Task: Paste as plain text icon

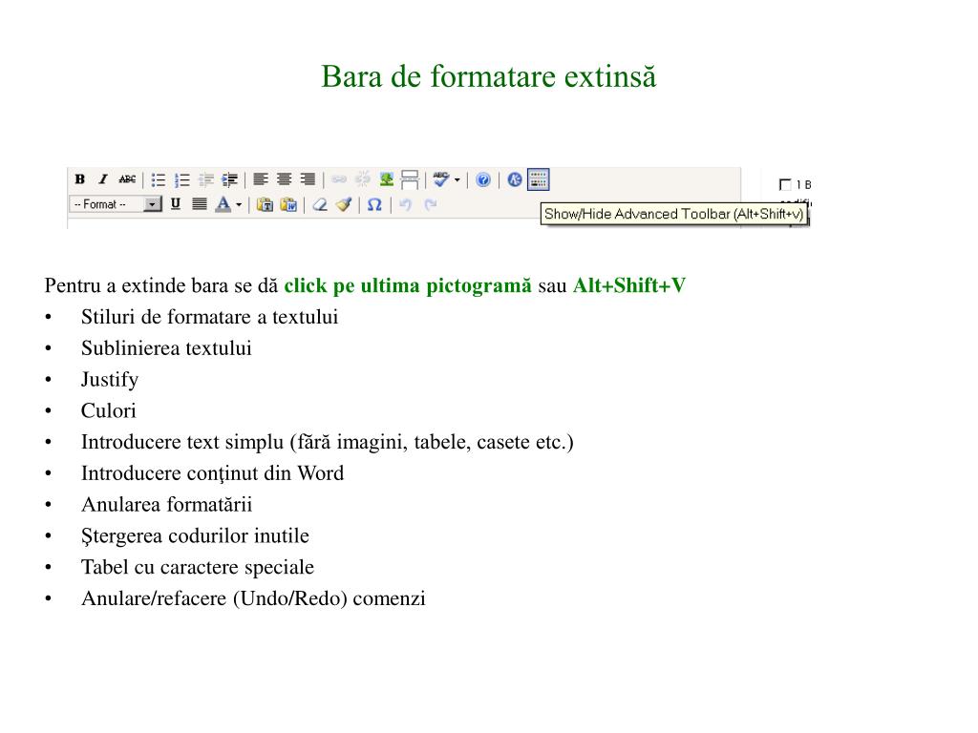Action: click(x=266, y=204)
